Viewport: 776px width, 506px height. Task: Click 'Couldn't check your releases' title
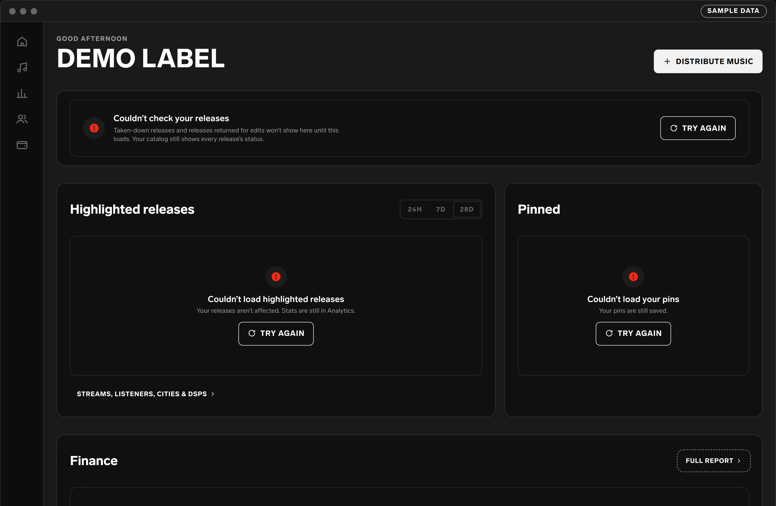click(x=171, y=118)
